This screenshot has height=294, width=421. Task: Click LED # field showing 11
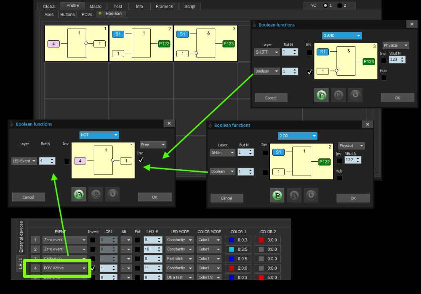[x=153, y=268]
